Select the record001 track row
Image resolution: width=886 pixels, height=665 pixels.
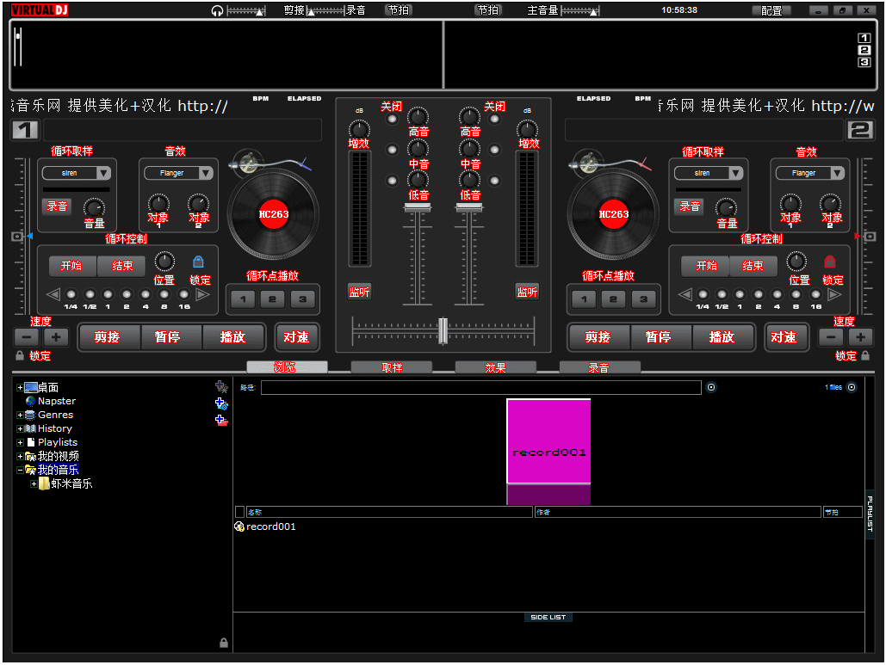(x=548, y=526)
